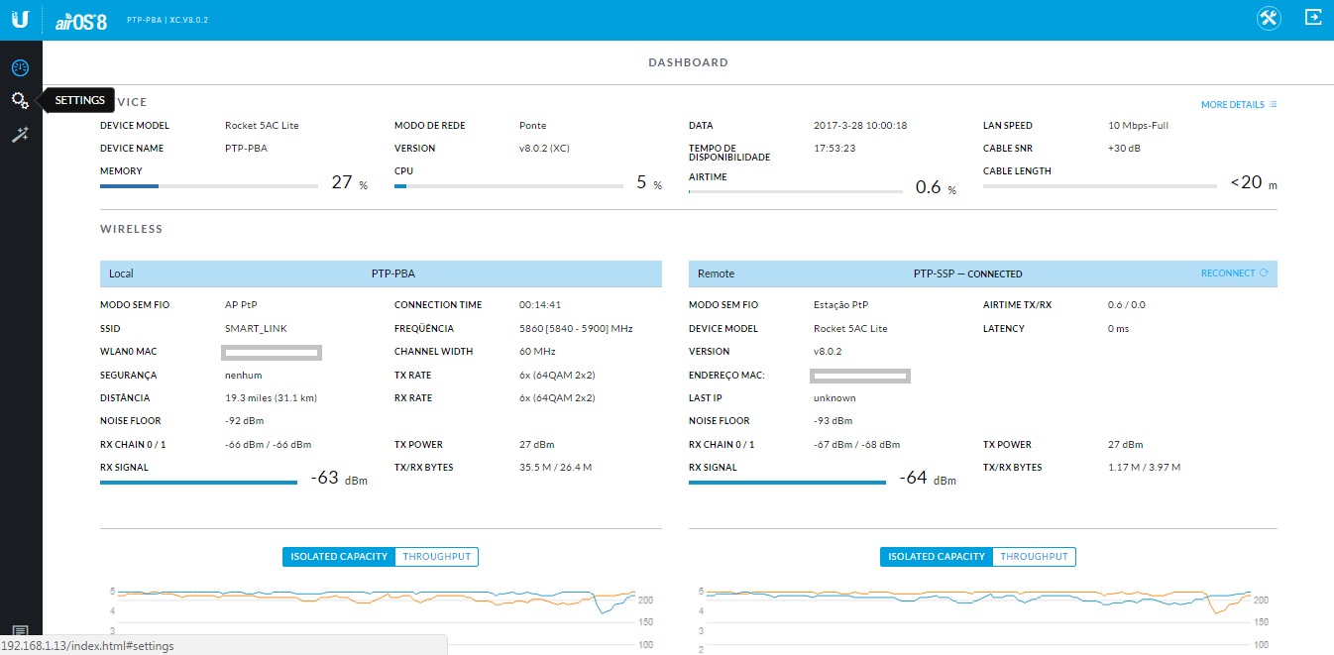
Task: Open the wrench tools icon at top right
Action: pos(1269,19)
